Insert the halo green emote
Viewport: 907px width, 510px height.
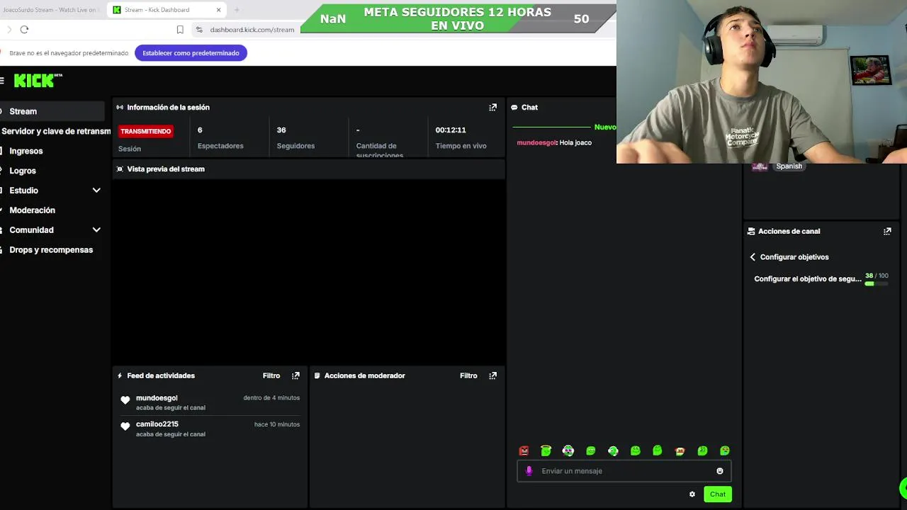546,450
